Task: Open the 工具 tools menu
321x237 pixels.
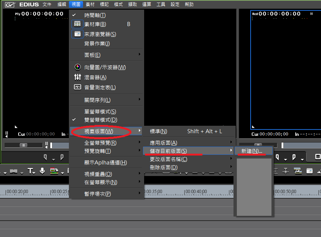Action: pyautogui.click(x=161, y=4)
